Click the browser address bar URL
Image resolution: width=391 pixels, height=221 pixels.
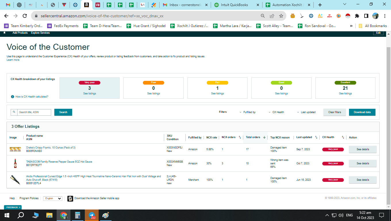(x=102, y=16)
